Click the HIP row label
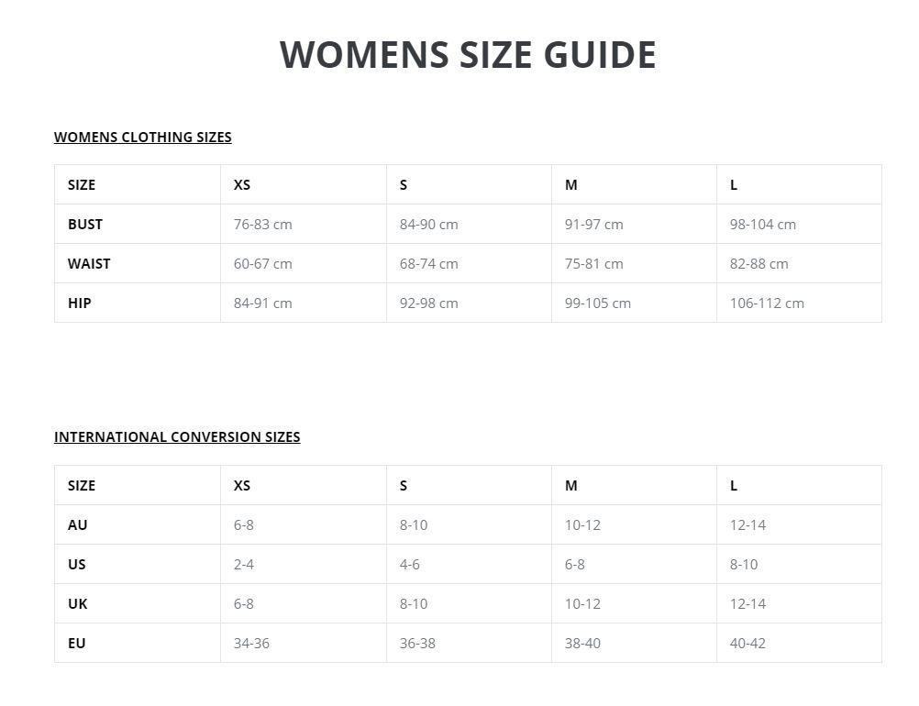 click(x=80, y=303)
